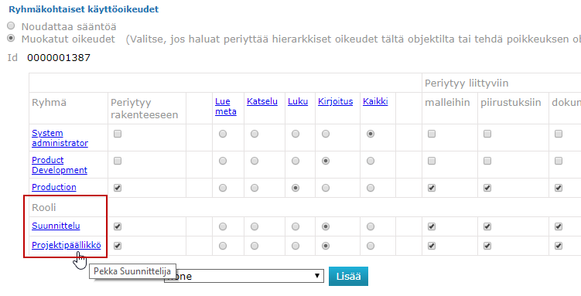
Task: Set Production rights to Kirjoitus
Action: click(326, 188)
